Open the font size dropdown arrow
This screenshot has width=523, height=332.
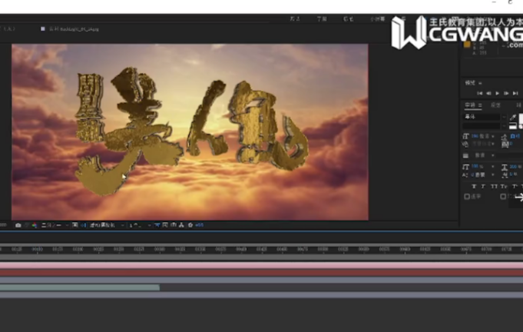[x=493, y=136]
